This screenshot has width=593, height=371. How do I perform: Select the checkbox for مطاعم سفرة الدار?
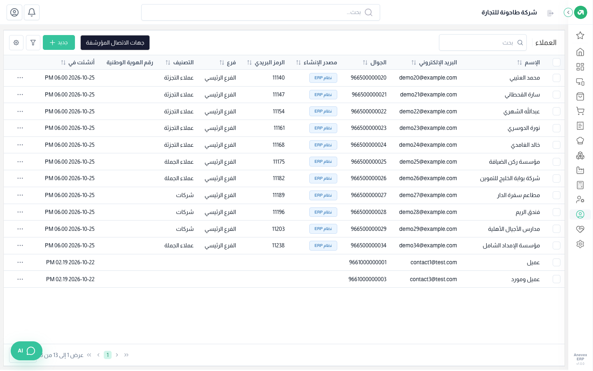coord(557,195)
